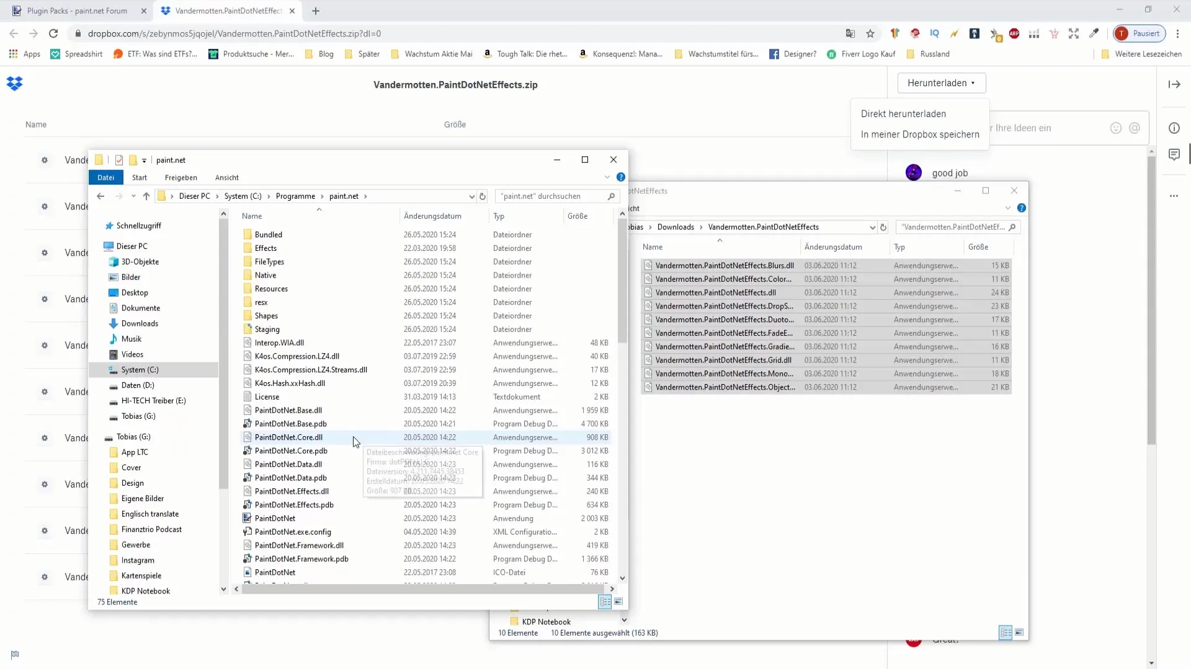This screenshot has width=1191, height=669.
Task: Refresh the Vandermotten folder window
Action: [x=883, y=227]
